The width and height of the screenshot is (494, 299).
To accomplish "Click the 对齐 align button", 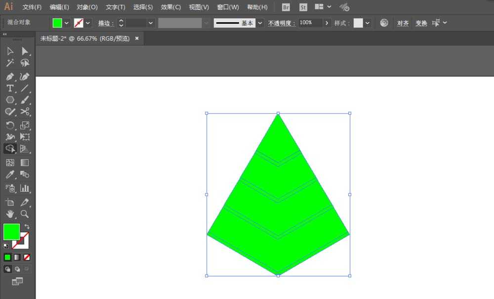I will 403,23.
